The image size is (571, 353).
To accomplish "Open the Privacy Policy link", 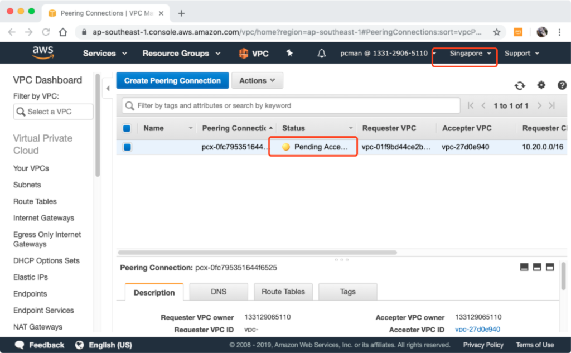I will click(483, 345).
